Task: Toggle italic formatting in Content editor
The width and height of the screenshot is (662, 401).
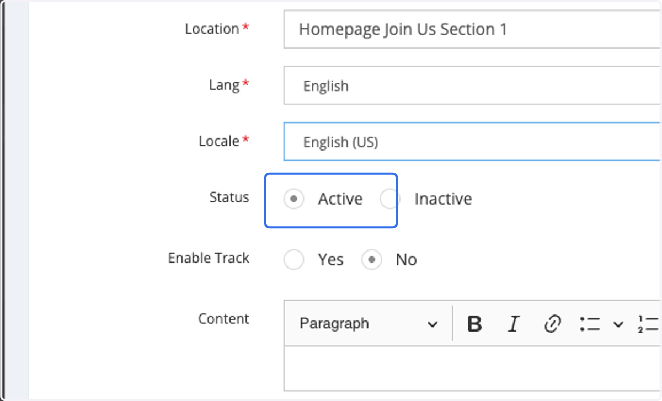Action: (514, 324)
